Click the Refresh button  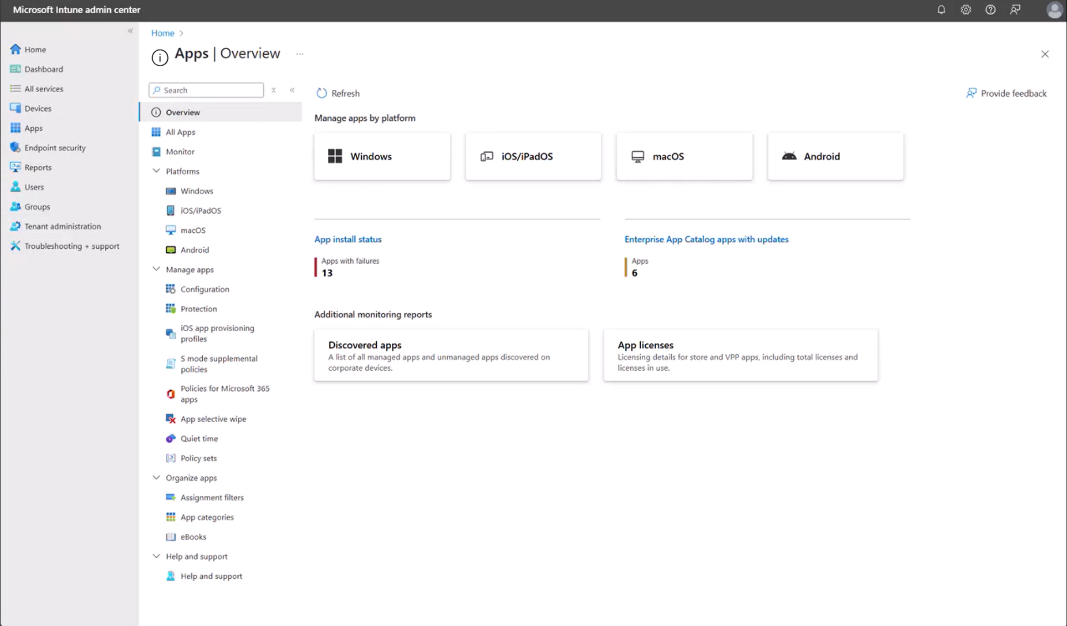coord(337,93)
